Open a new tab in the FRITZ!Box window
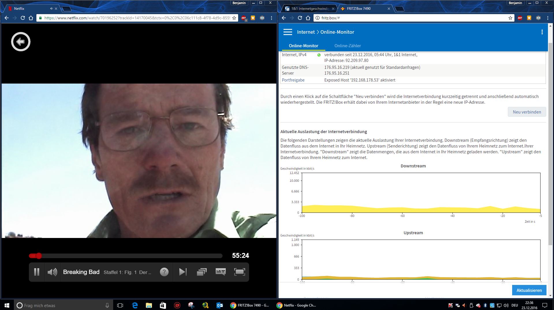The width and height of the screenshot is (554, 310). pyautogui.click(x=399, y=9)
